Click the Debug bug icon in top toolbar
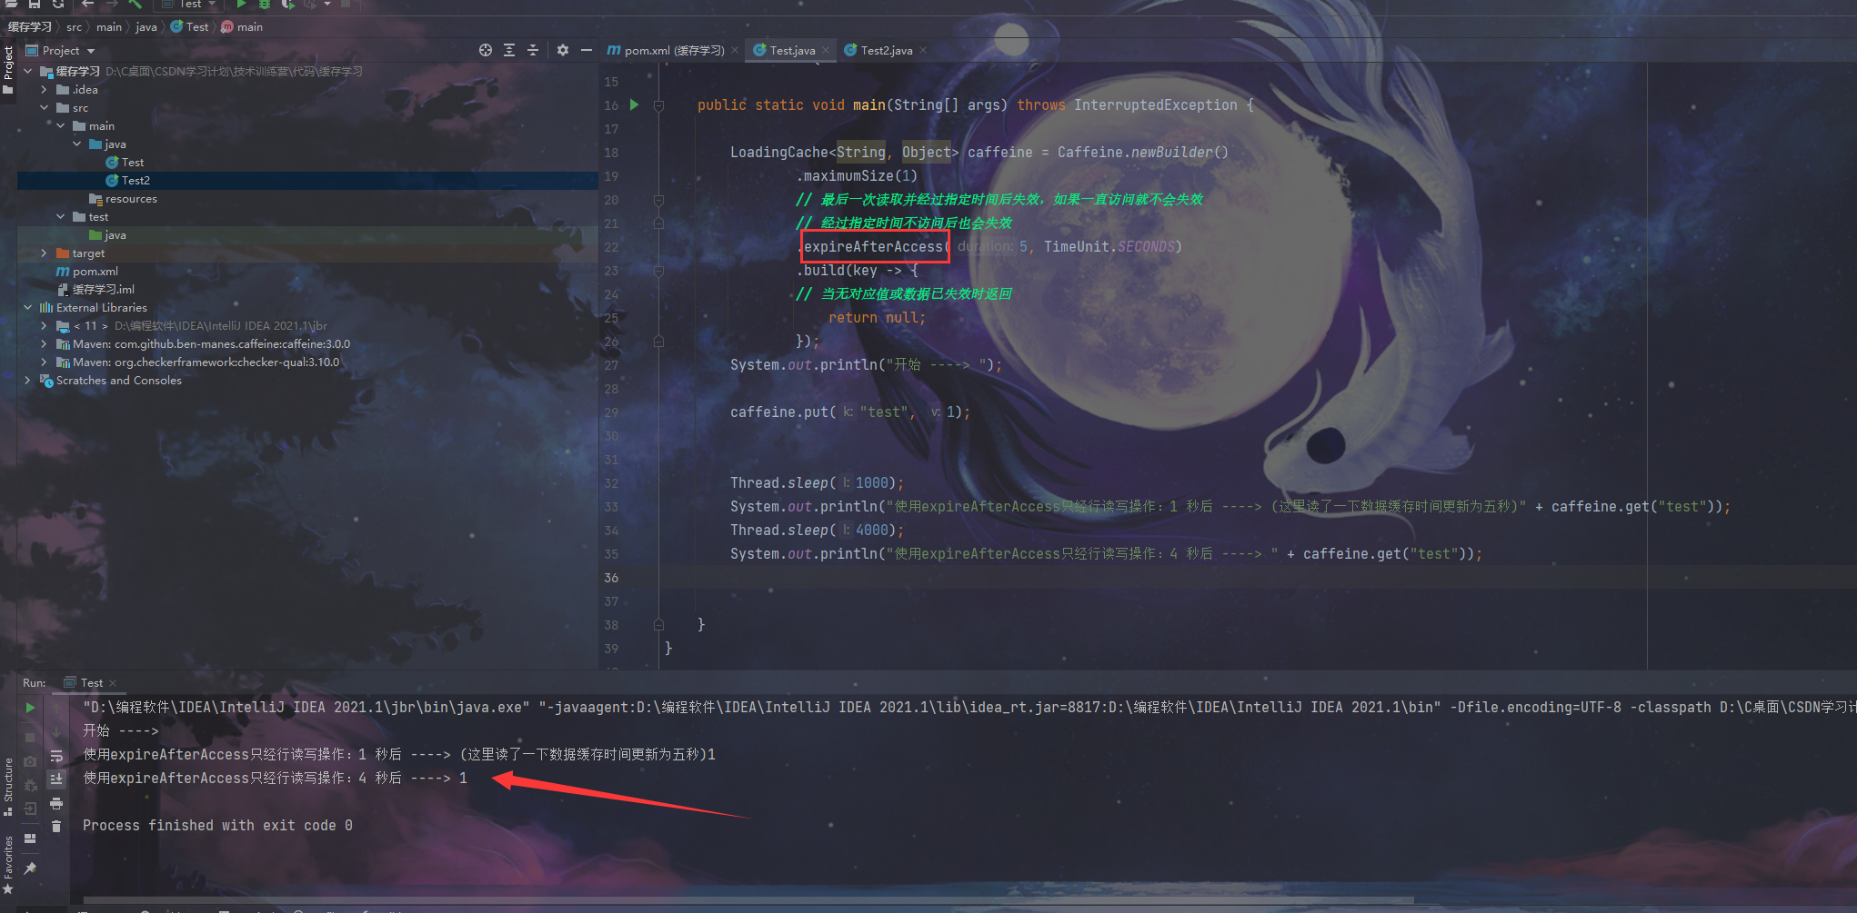 point(265,4)
